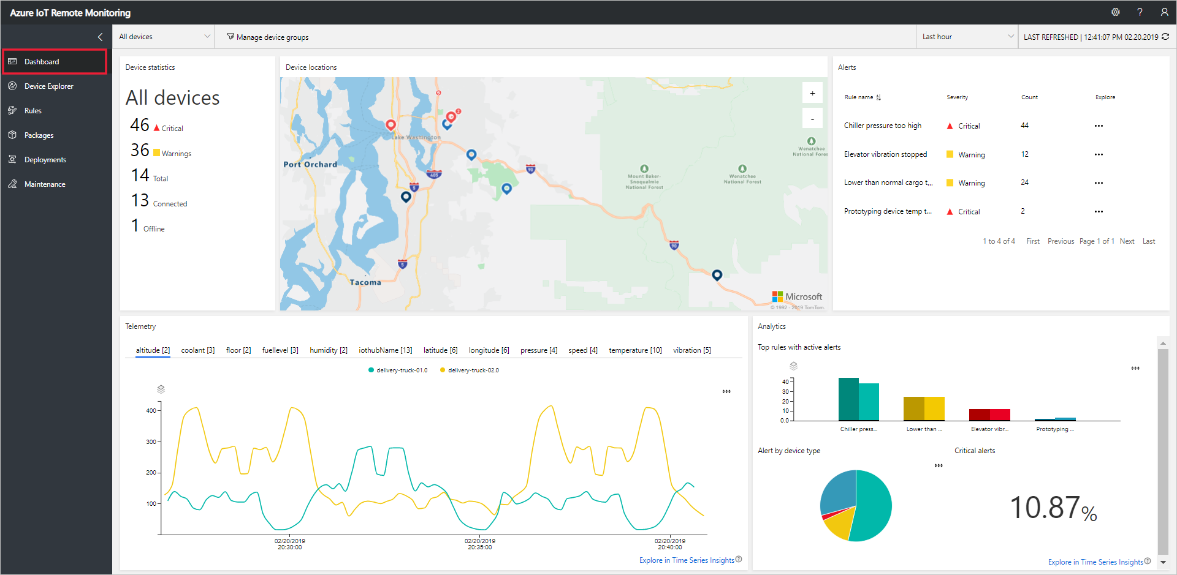Go to Previous alerts page
The height and width of the screenshot is (575, 1177).
1061,241
